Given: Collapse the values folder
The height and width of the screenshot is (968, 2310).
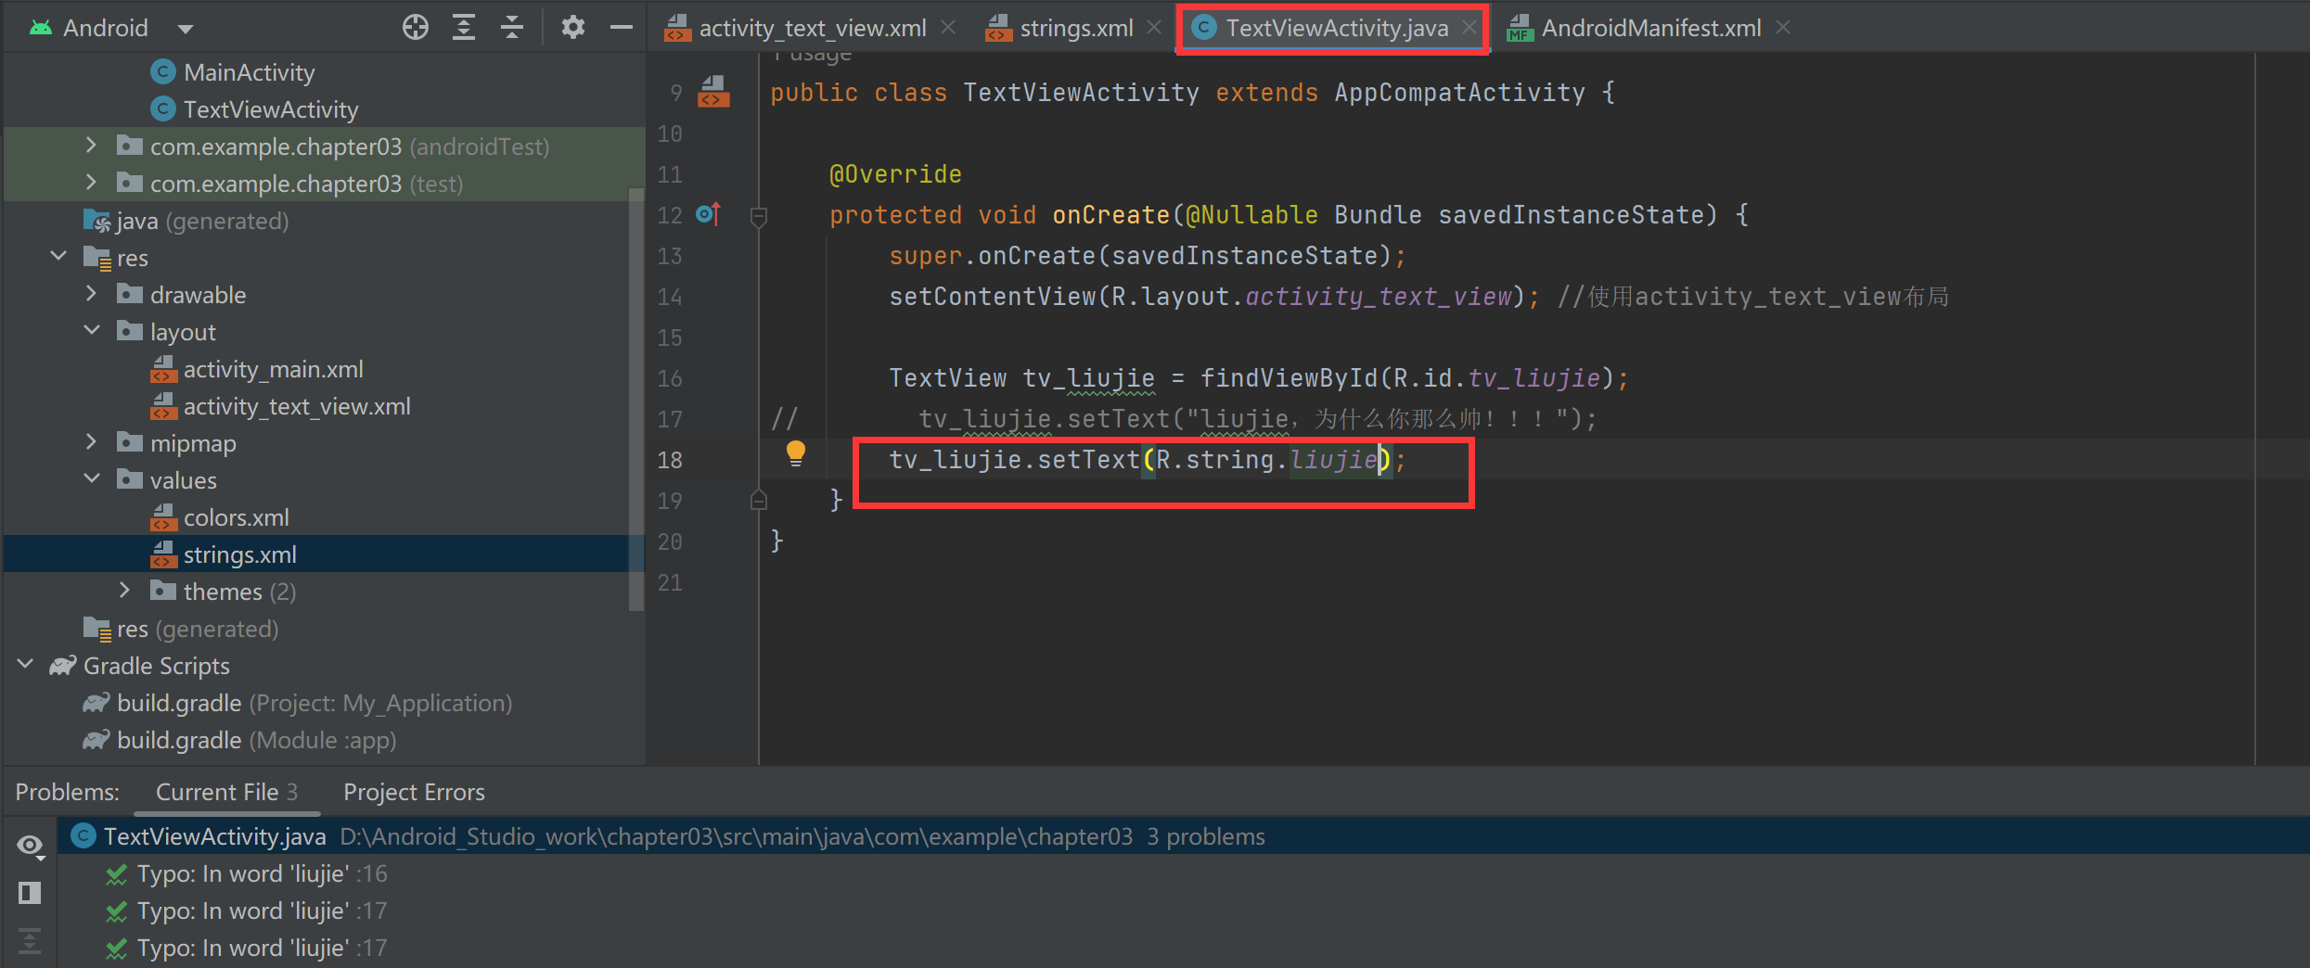Looking at the screenshot, I should [92, 479].
